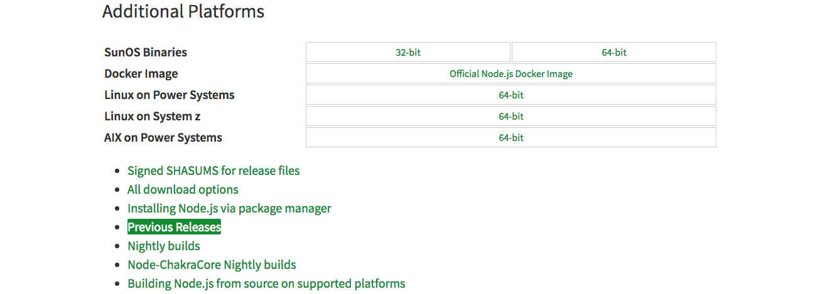Click the bullet beside Previous Releases
The width and height of the screenshot is (820, 294).
[x=116, y=228]
